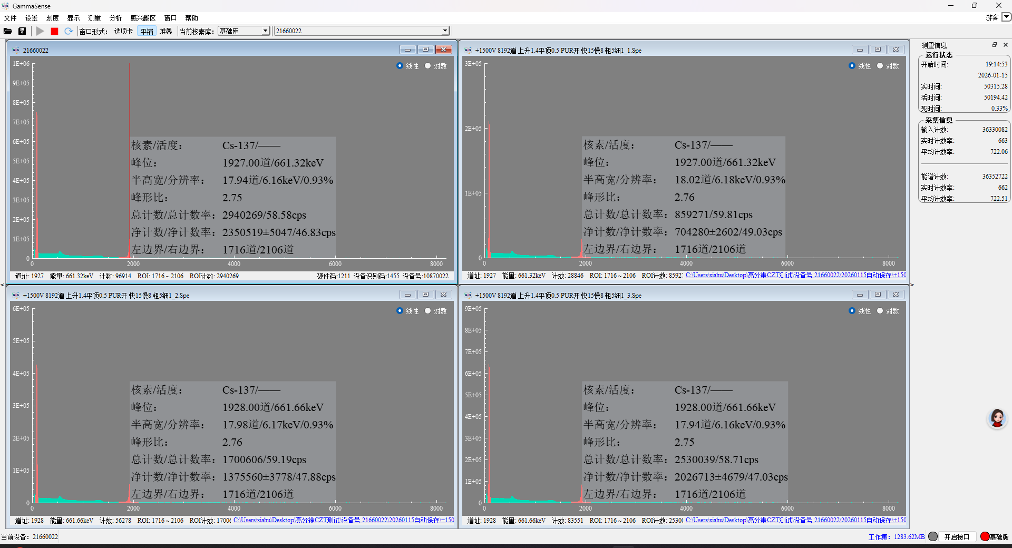The width and height of the screenshot is (1012, 548).
Task: Select 对数 scale in the 组5细1_3.Spe window
Action: pos(880,311)
